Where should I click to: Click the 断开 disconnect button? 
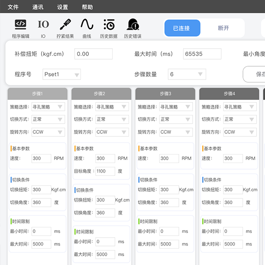223,28
